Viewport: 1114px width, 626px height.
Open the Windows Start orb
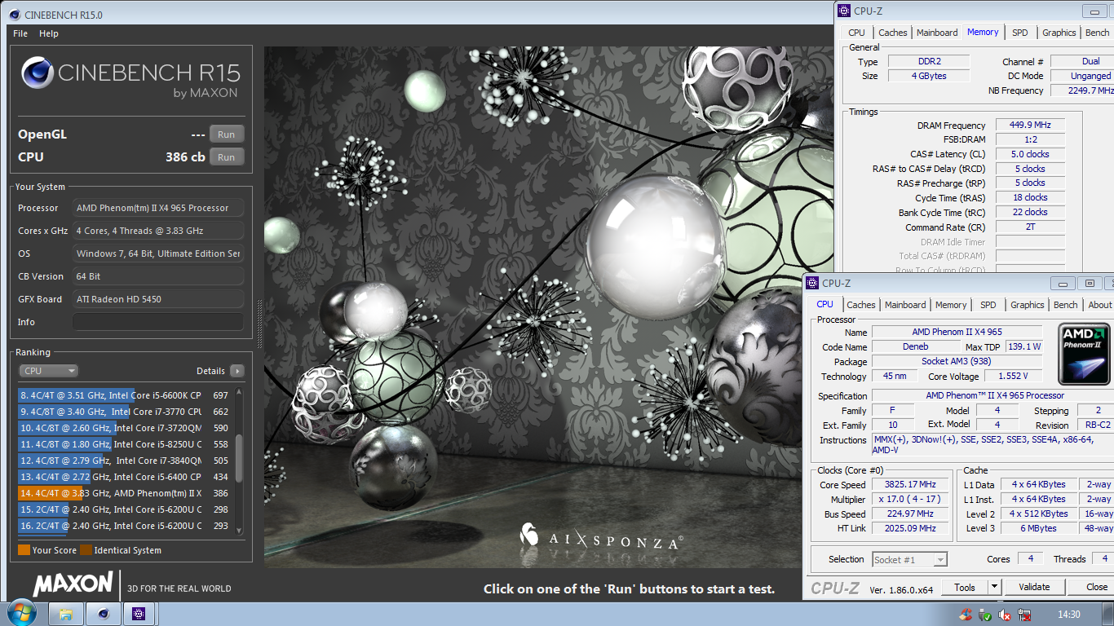click(x=20, y=613)
